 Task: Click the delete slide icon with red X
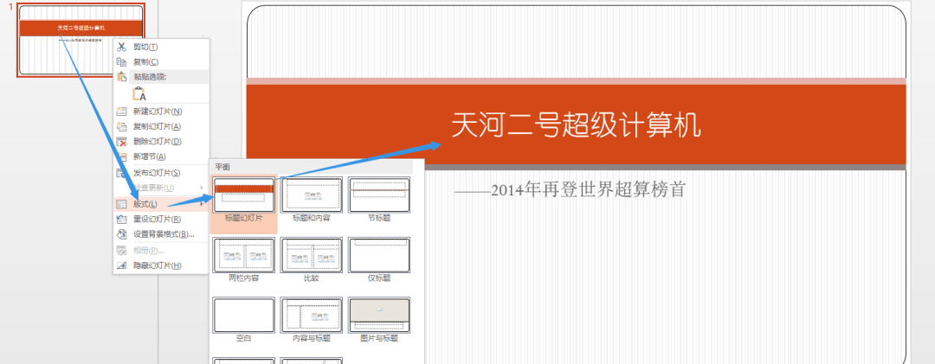pyautogui.click(x=122, y=142)
